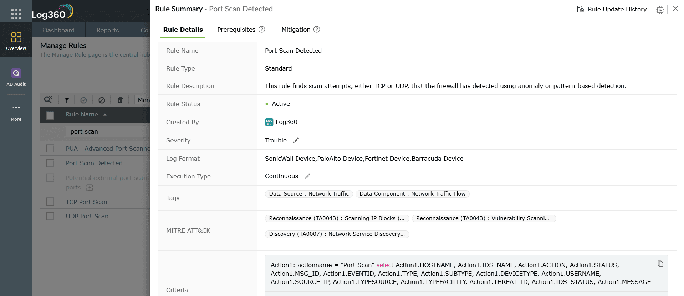Check the UDP Port Scan rule
The height and width of the screenshot is (296, 684).
tap(50, 216)
